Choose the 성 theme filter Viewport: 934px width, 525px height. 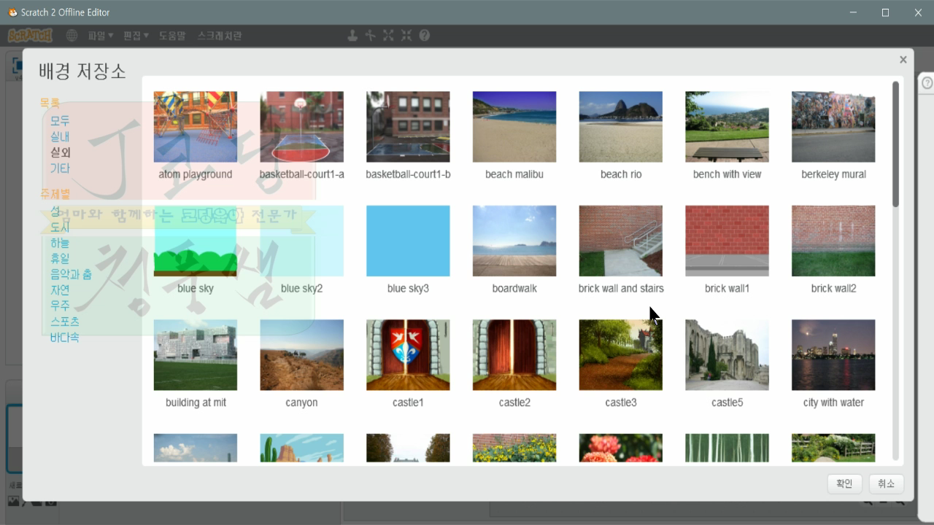click(x=55, y=211)
